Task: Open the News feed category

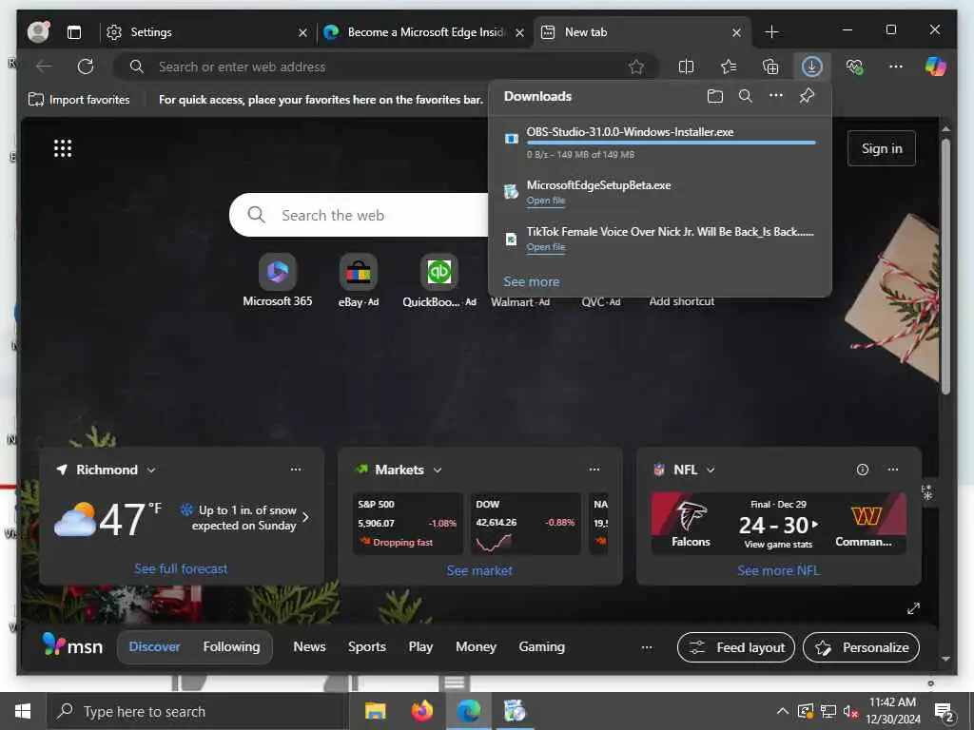Action: tap(309, 646)
